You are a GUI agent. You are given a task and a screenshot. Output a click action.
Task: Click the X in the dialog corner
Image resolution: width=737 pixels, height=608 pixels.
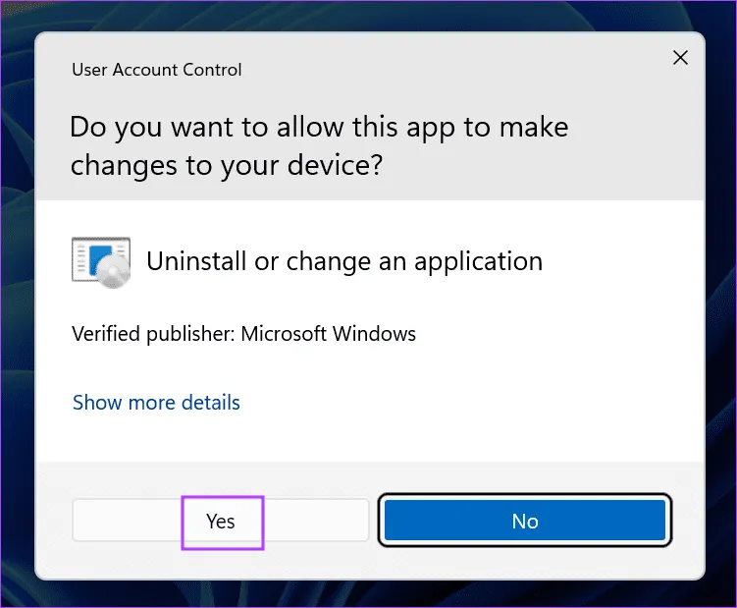point(679,59)
